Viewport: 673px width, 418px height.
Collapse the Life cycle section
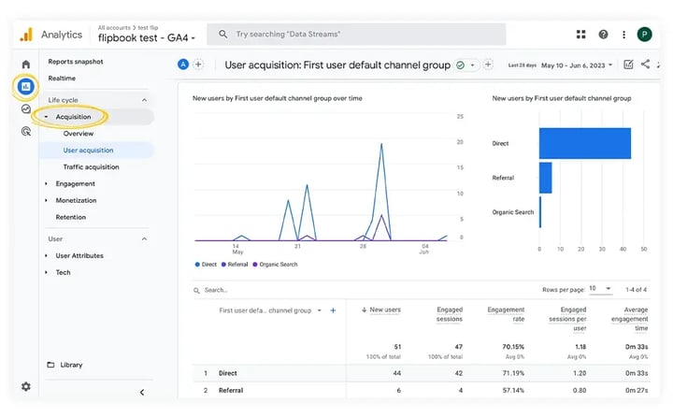coord(144,100)
